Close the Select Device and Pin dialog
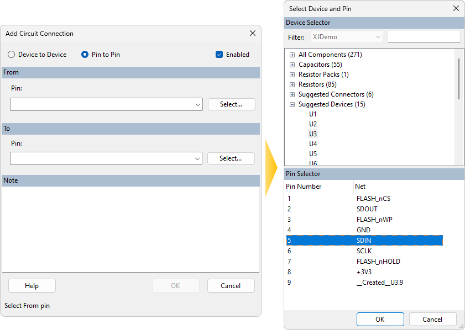 click(x=456, y=8)
